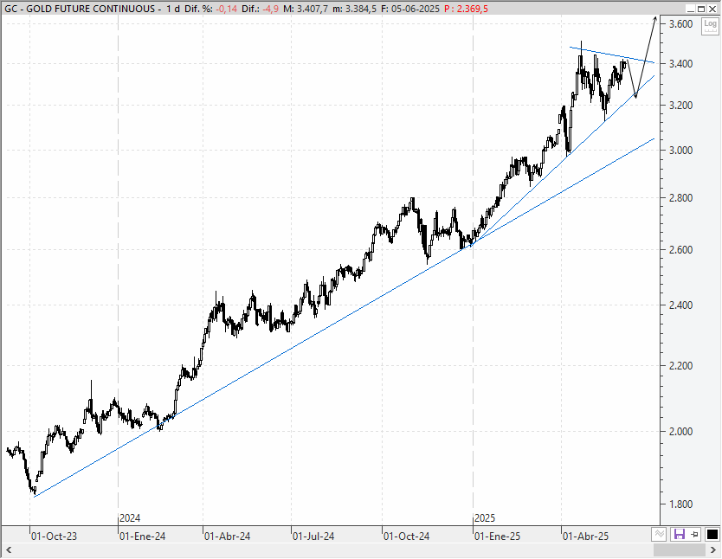Click the 'm: 3.384,5' low value
Screen dimensions: 722x559
pos(354,9)
